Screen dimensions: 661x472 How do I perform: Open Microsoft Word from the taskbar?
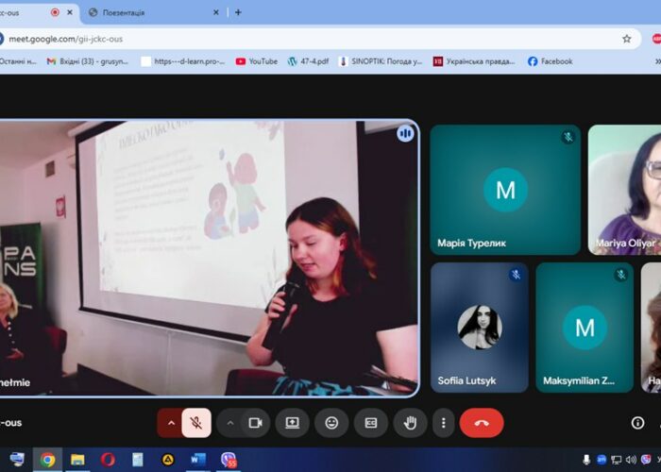click(x=197, y=460)
